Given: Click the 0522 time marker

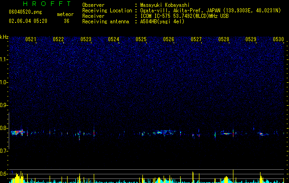Looking at the screenshot, I should click(x=58, y=39).
